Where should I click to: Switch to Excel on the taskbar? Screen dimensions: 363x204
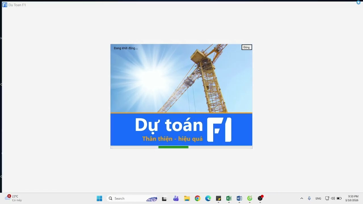[229, 198]
